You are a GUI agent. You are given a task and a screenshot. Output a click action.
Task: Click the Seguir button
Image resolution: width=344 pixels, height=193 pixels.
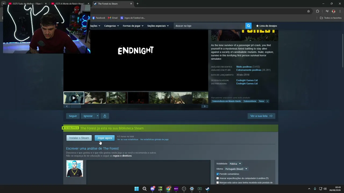(x=73, y=116)
